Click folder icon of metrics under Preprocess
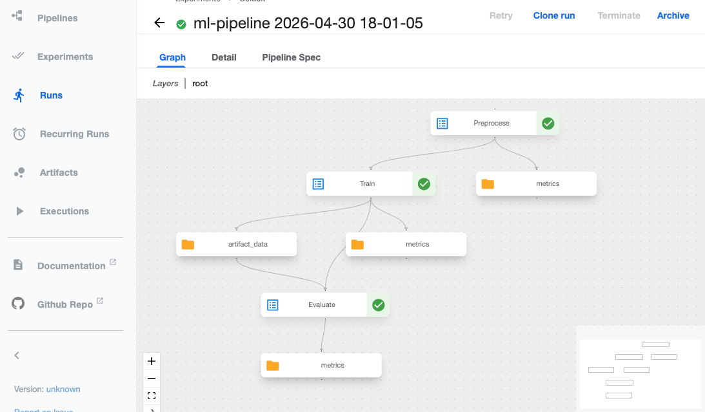The width and height of the screenshot is (705, 412). pyautogui.click(x=488, y=184)
